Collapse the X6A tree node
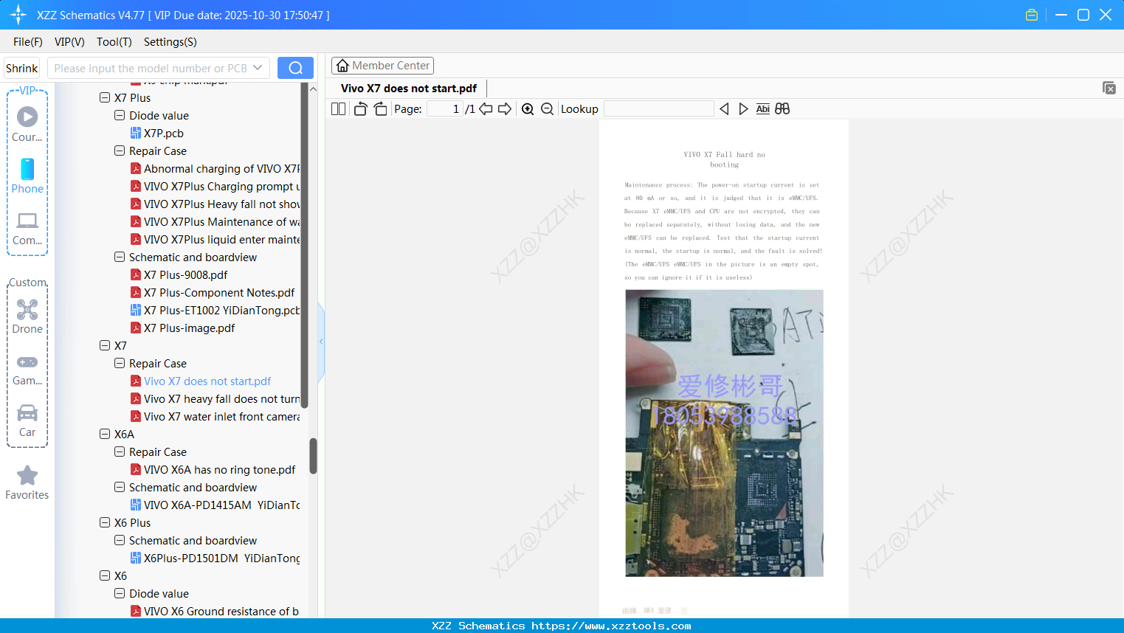 point(105,434)
